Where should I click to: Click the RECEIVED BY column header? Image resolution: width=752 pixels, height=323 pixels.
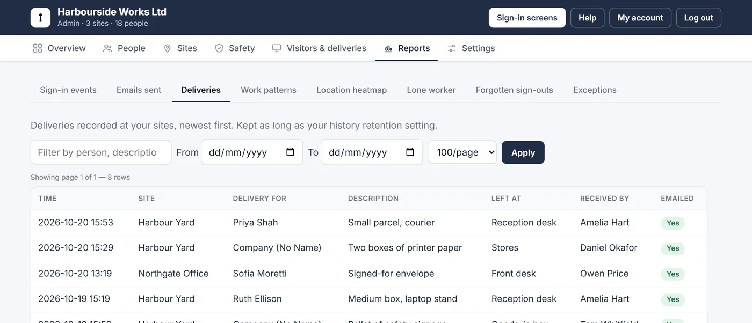[604, 199]
